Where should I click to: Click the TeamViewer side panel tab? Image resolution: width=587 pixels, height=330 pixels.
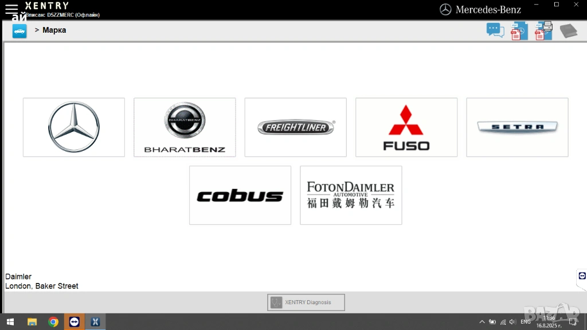582,276
